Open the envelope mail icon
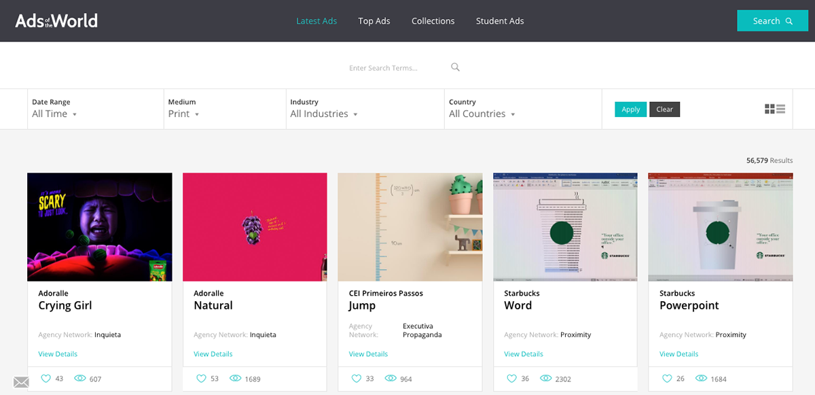The image size is (815, 395). [21, 382]
